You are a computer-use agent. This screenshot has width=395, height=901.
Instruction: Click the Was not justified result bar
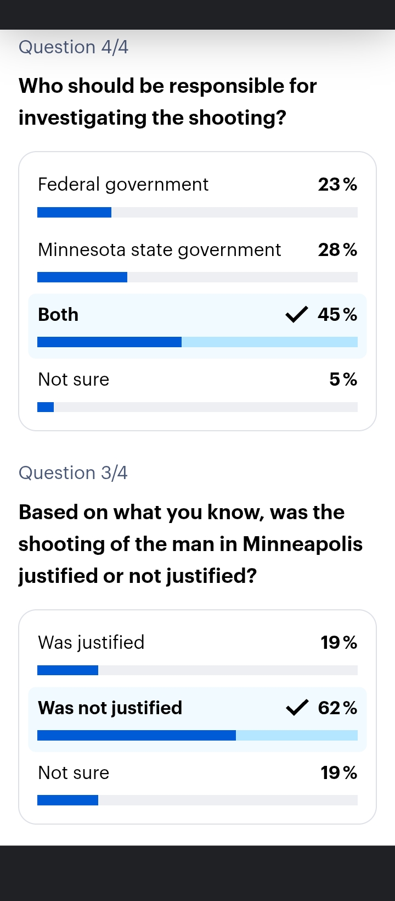point(198,736)
